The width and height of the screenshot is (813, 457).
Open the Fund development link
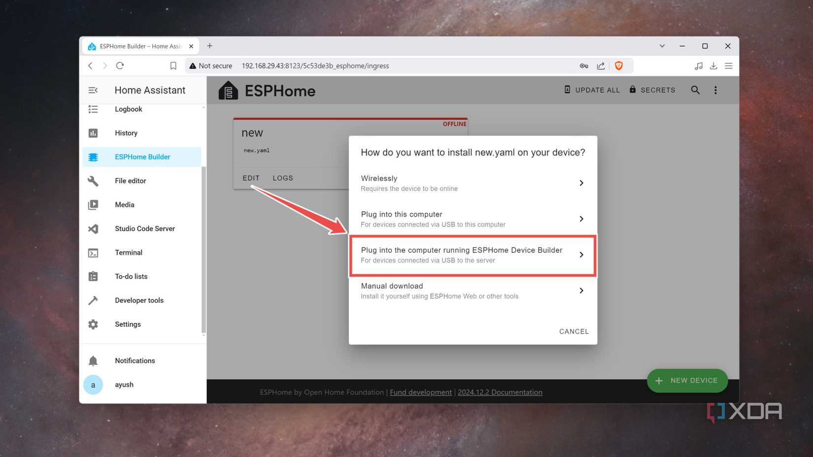[420, 392]
